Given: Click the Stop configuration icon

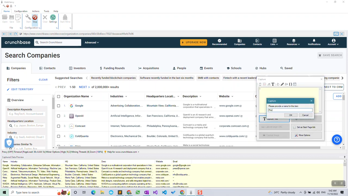Looking at the screenshot, I should [35, 18].
